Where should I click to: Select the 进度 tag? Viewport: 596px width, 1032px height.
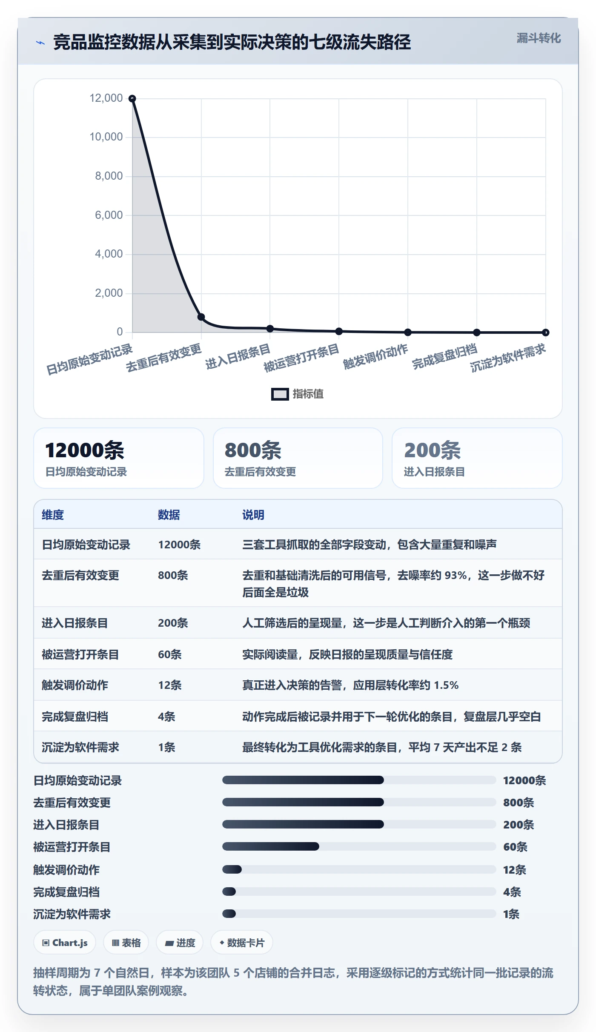coord(180,943)
